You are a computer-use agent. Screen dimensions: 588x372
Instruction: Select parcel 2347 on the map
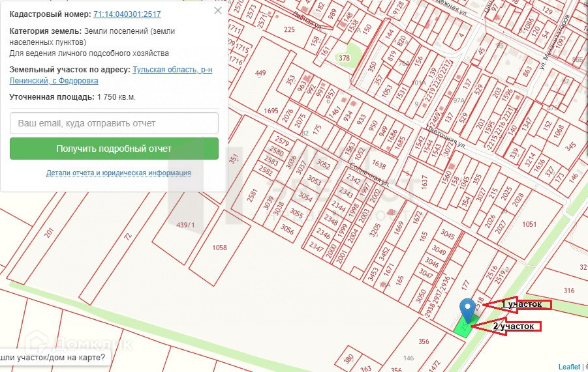[316, 246]
